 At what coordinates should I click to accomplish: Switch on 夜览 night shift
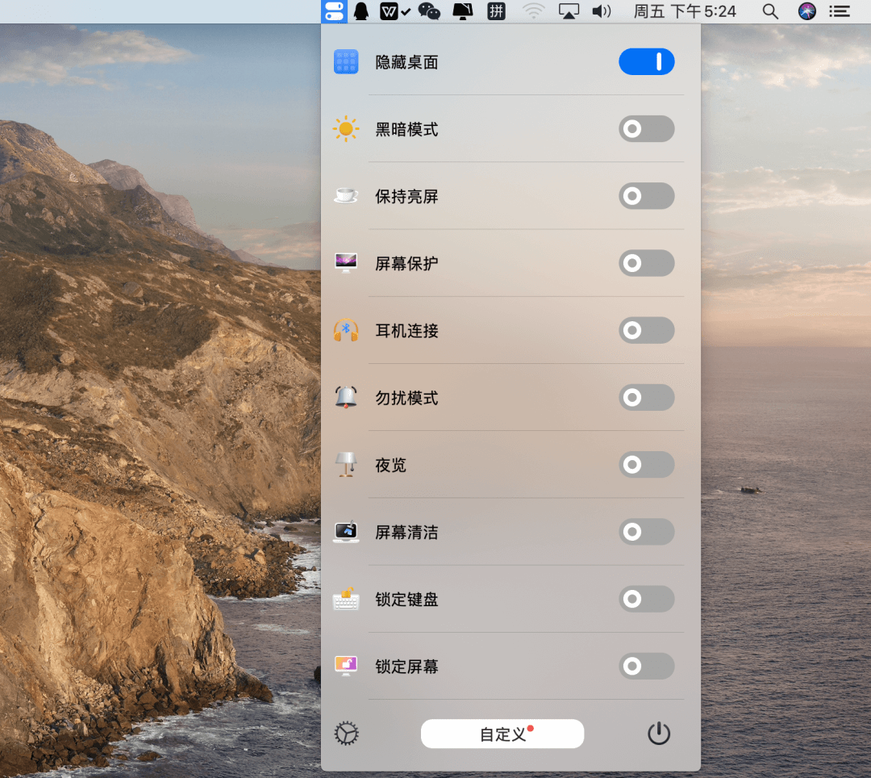pyautogui.click(x=646, y=465)
